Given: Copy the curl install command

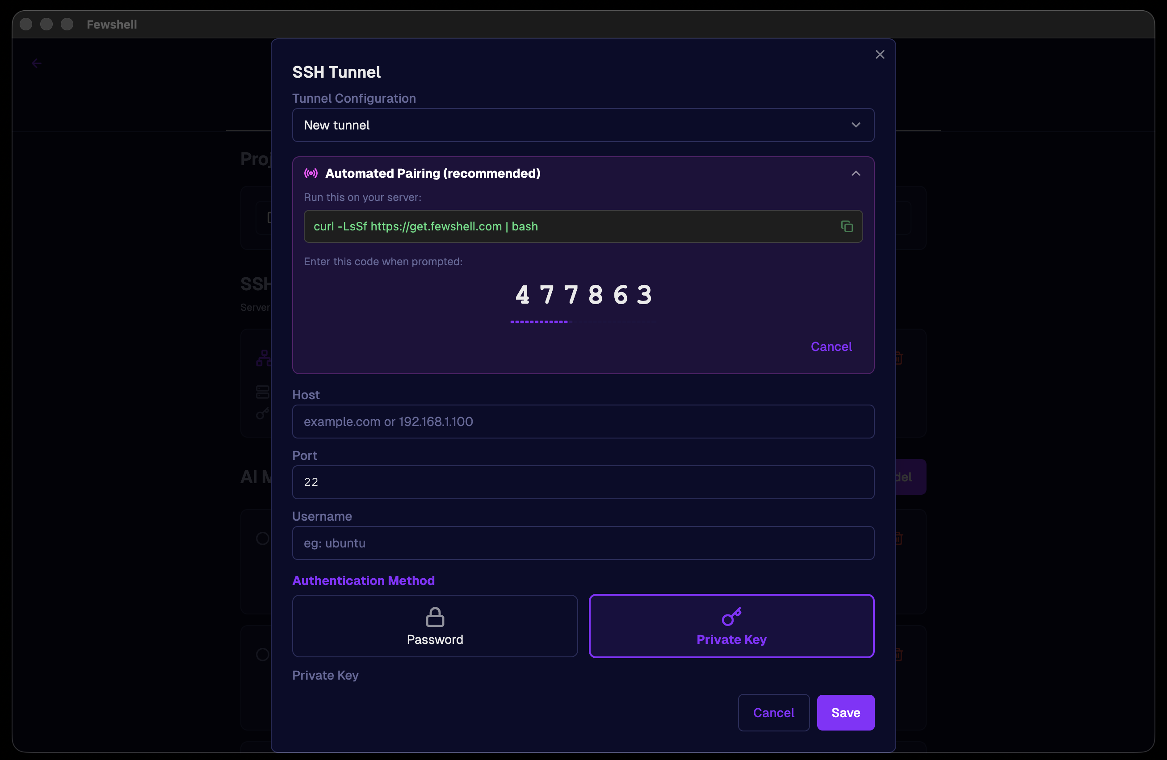Looking at the screenshot, I should pos(846,226).
